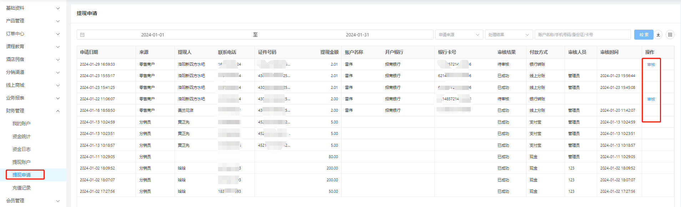Screen dimensions: 681x207
Task: Open 我的账户 submenu item
Action: [x=21, y=123]
